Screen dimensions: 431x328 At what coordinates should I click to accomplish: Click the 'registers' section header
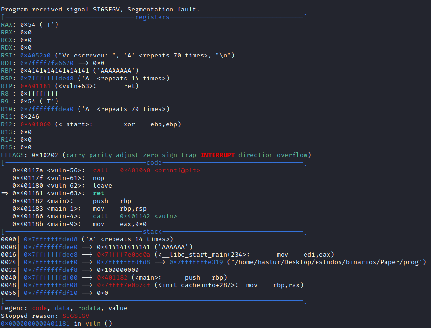tap(152, 17)
